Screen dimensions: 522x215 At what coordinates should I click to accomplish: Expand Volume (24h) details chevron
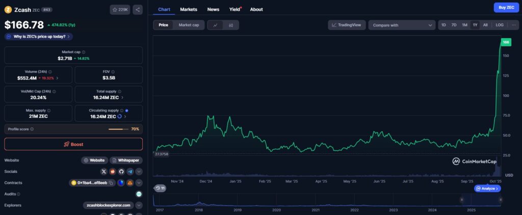tap(57, 78)
